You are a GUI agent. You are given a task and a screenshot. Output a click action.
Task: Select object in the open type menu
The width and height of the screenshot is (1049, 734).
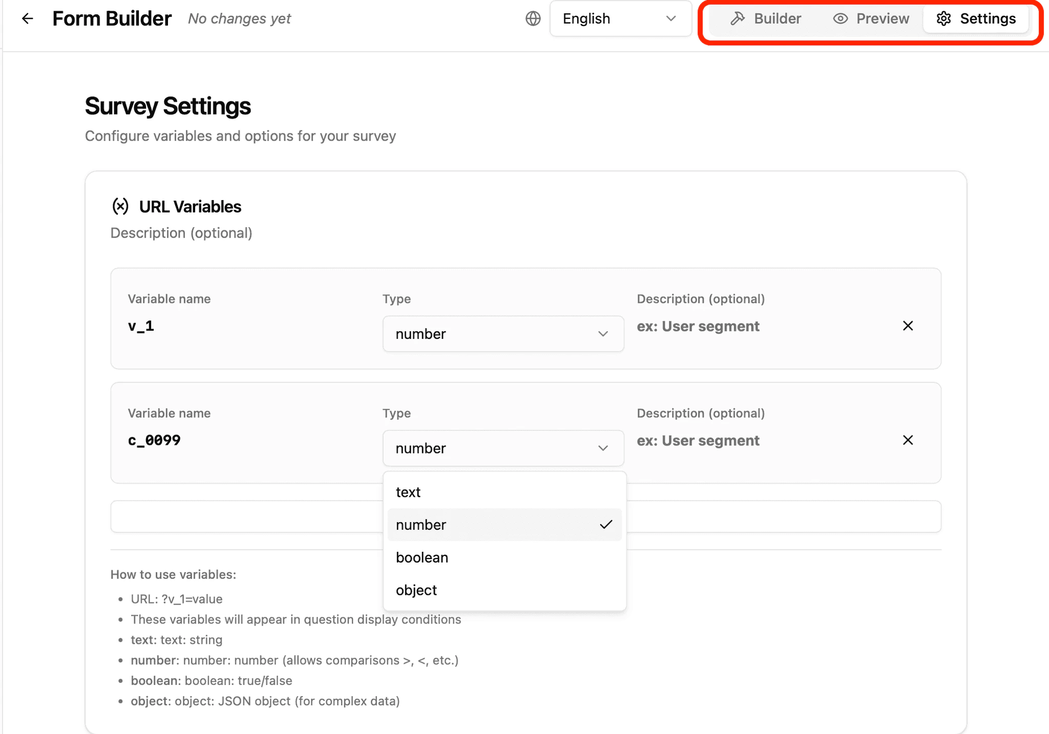pos(416,590)
